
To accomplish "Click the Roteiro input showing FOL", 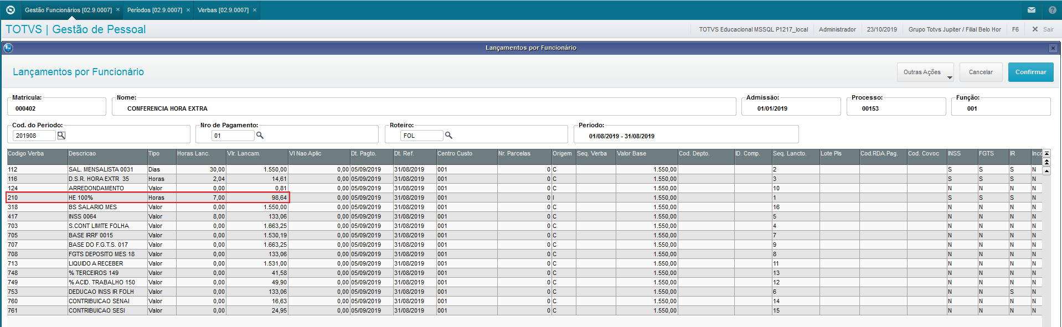I will [422, 136].
